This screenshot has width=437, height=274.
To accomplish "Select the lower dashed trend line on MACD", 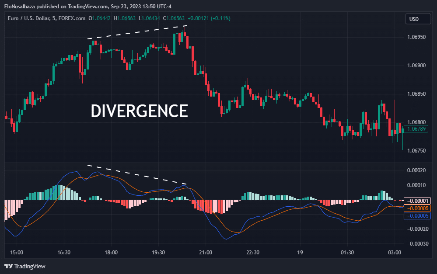I will tap(137, 175).
